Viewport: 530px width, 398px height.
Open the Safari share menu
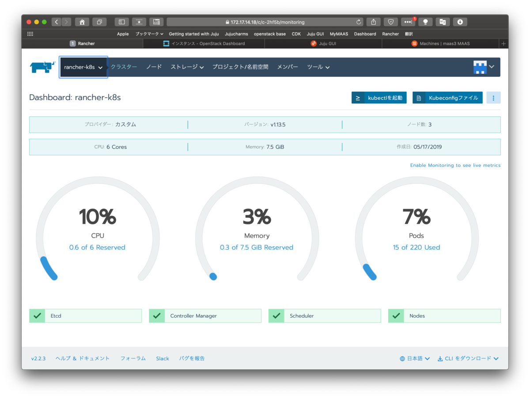(374, 22)
